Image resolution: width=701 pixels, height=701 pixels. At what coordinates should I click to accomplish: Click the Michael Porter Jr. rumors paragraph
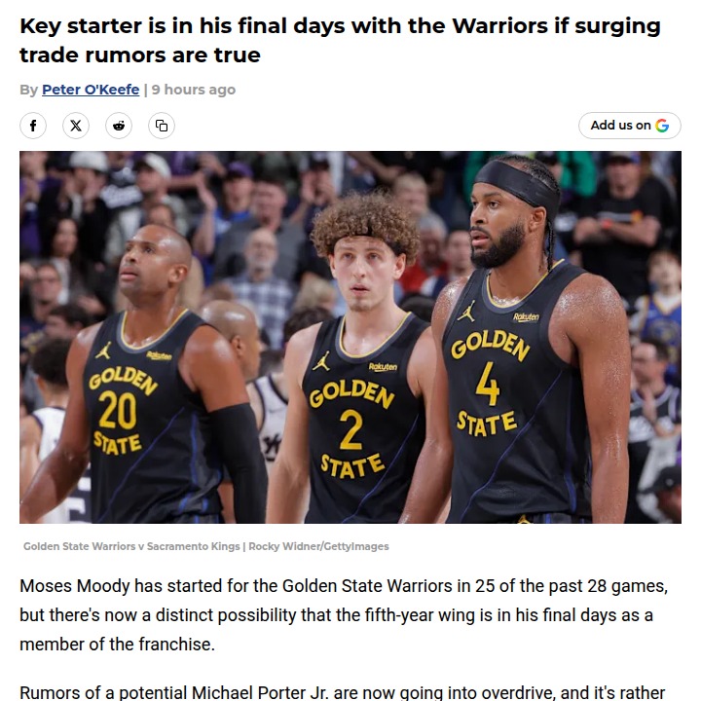343,692
